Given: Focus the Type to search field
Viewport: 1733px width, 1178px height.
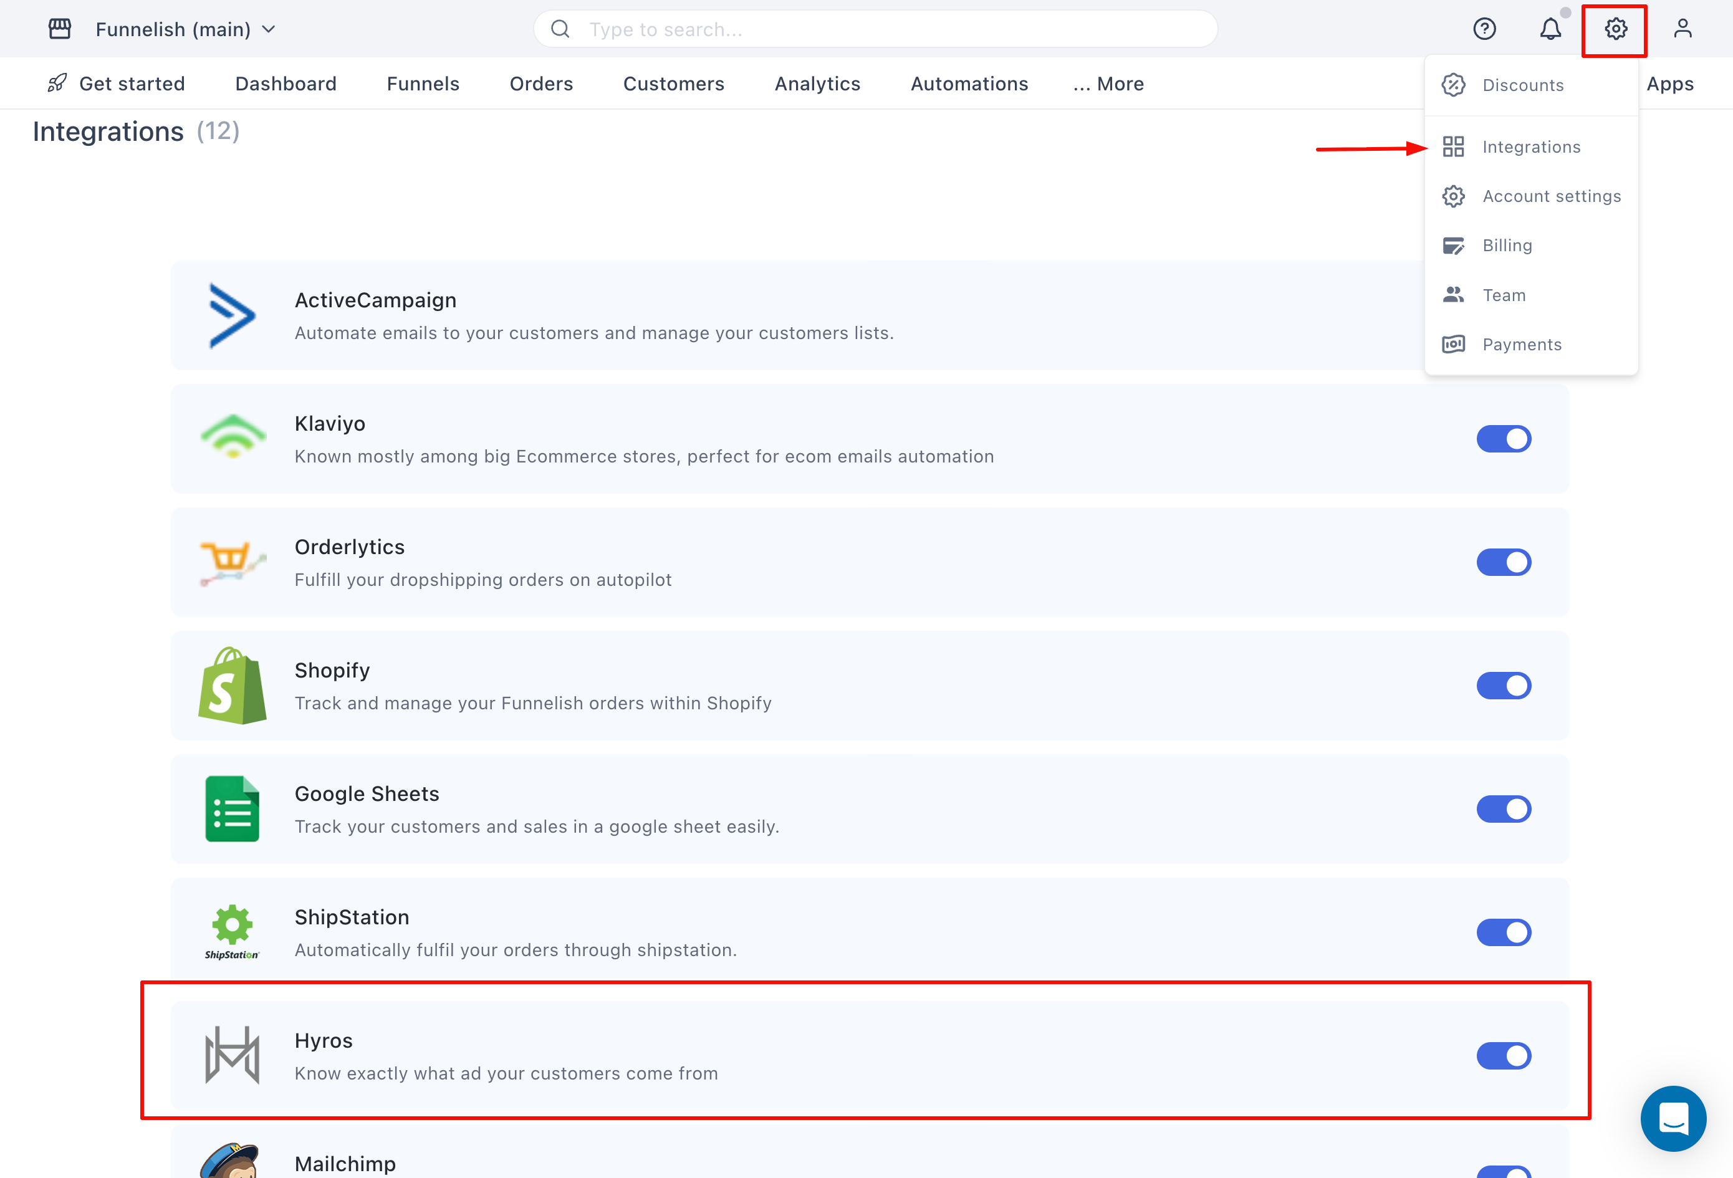Looking at the screenshot, I should point(887,29).
